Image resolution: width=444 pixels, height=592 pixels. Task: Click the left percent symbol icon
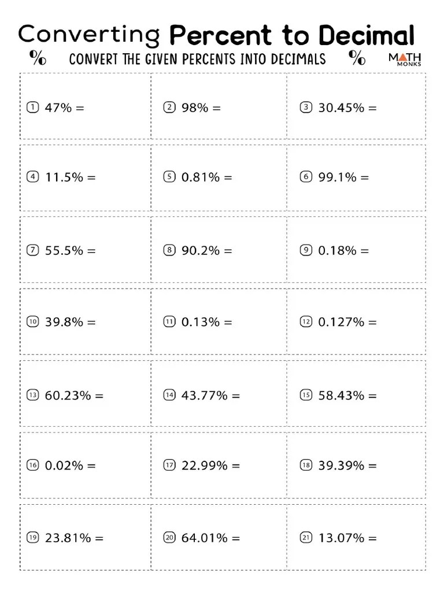coord(38,58)
